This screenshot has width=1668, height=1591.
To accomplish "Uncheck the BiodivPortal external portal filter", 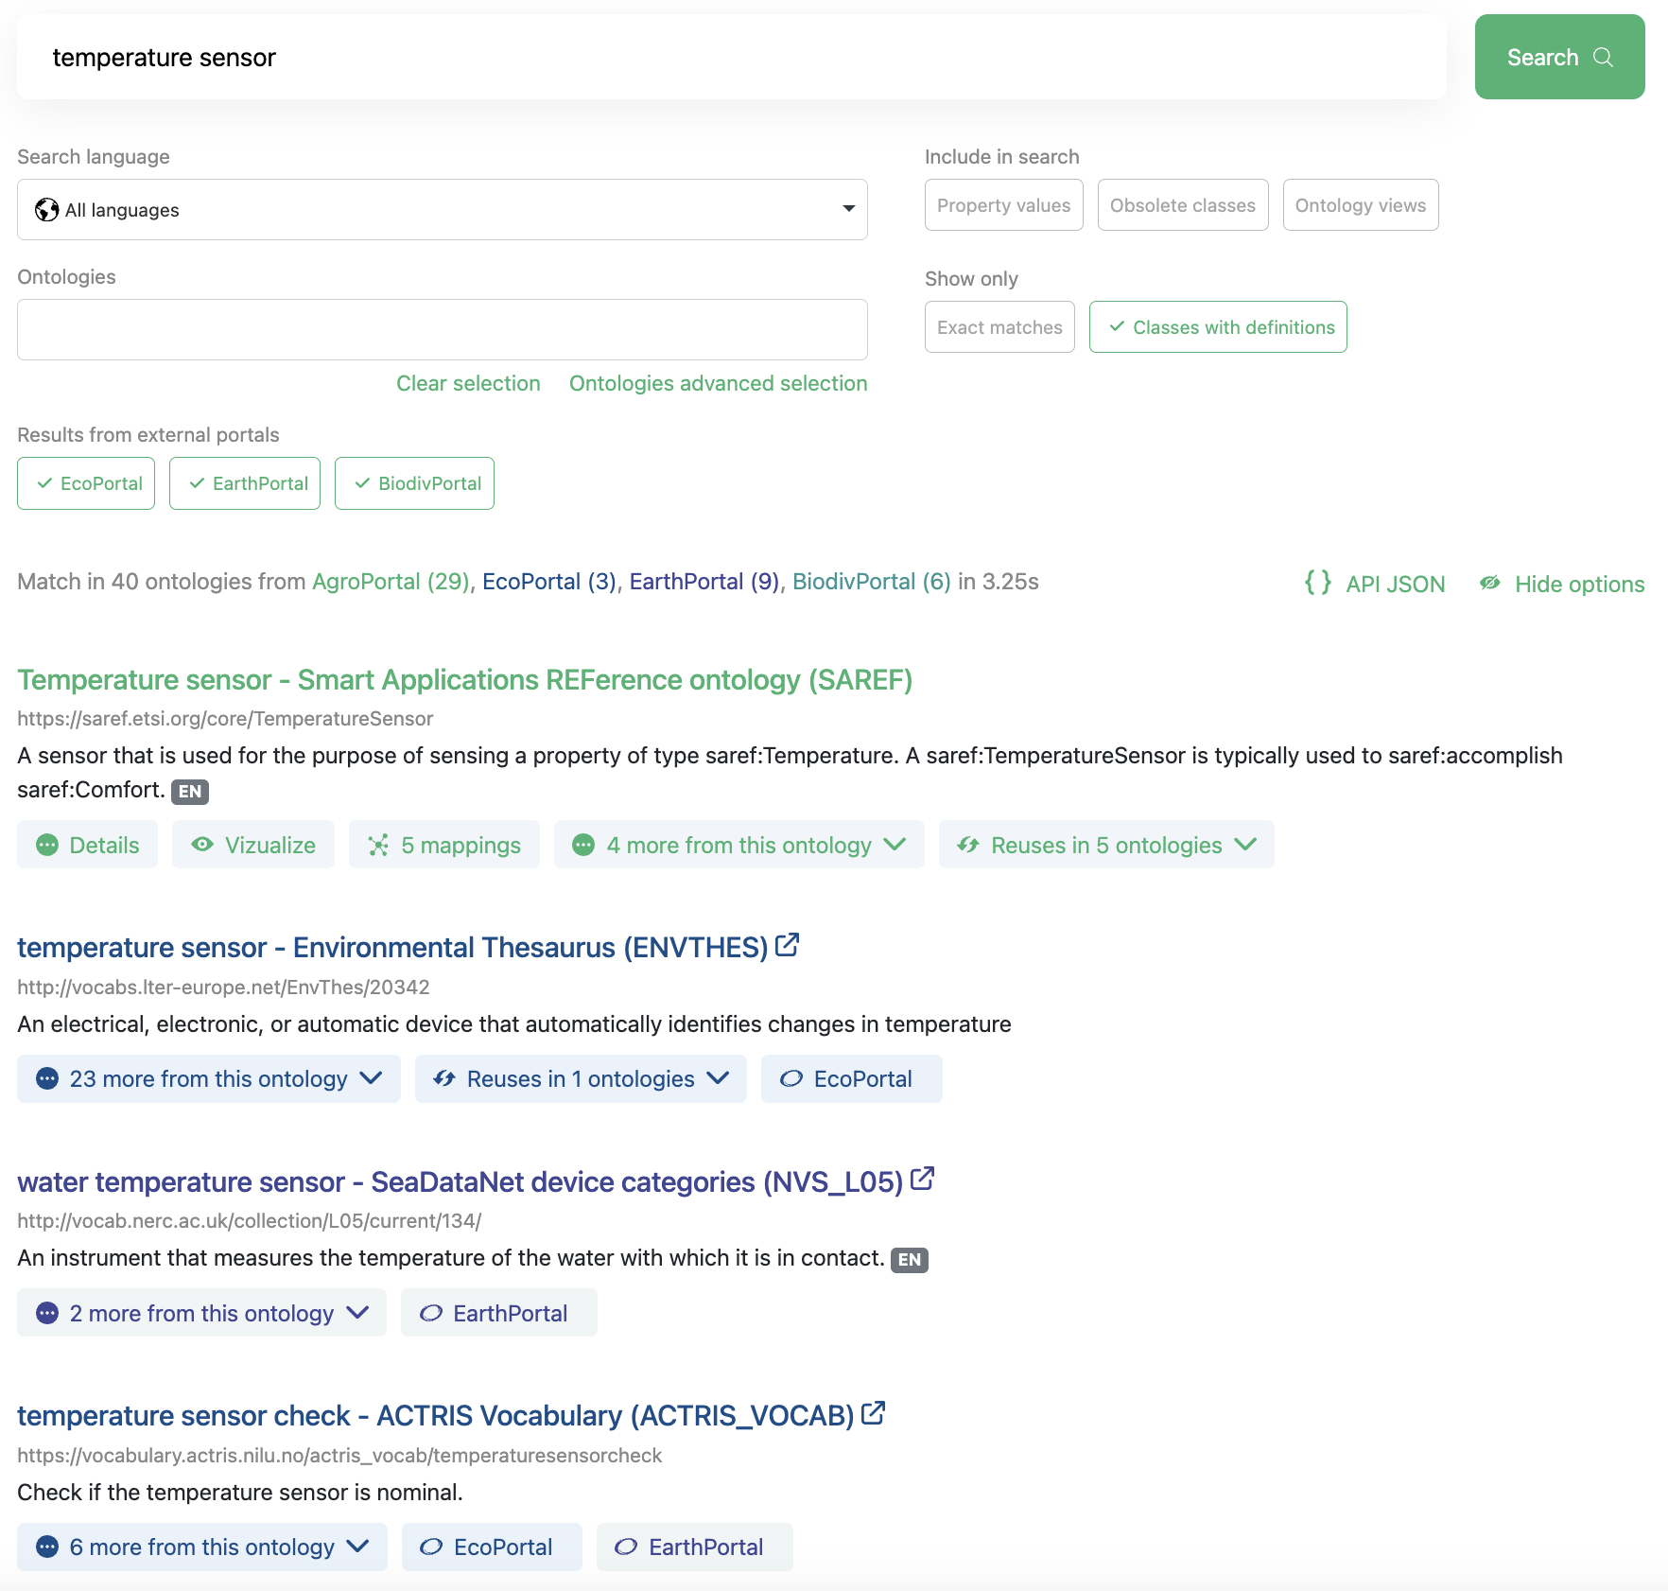I will (414, 483).
